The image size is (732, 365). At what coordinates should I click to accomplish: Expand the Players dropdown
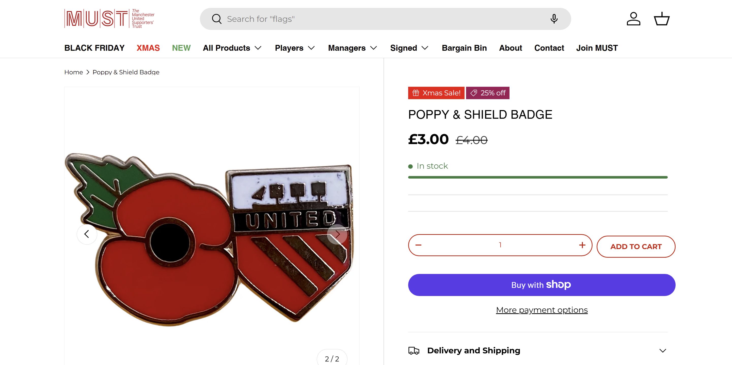point(295,48)
